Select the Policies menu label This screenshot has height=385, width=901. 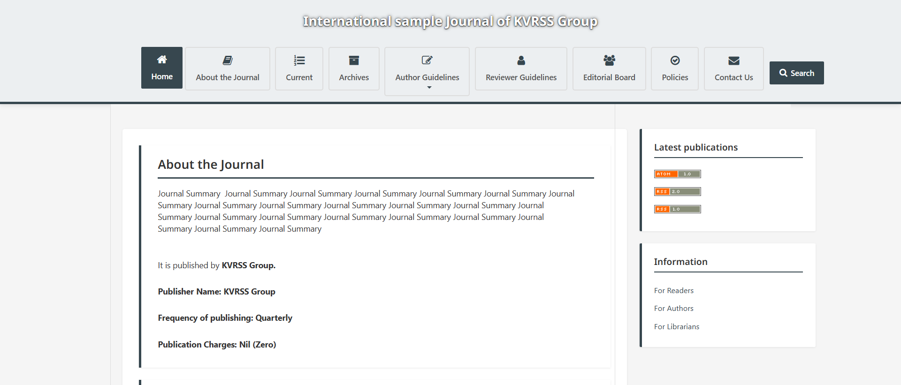pos(675,77)
